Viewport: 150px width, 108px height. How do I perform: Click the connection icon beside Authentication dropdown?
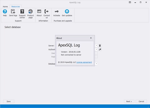click(100, 49)
